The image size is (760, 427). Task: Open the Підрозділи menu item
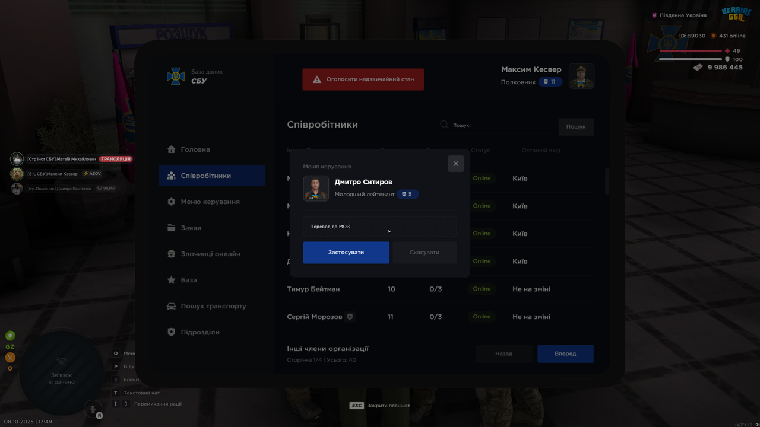tap(212, 332)
